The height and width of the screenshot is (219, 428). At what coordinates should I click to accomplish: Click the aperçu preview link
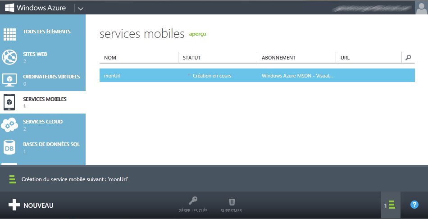[198, 34]
